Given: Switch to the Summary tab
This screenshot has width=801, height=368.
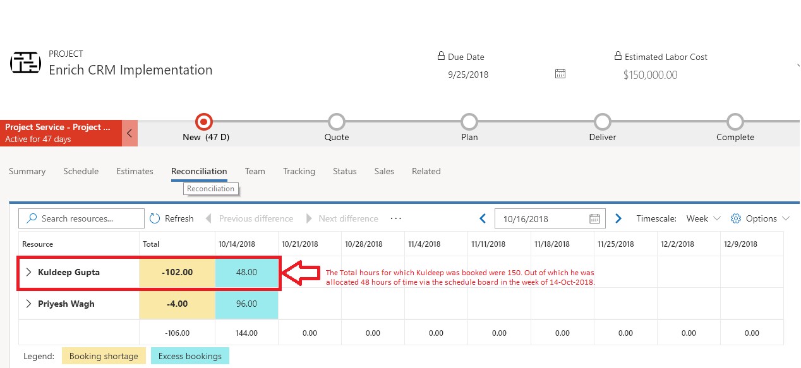Looking at the screenshot, I should click(27, 171).
